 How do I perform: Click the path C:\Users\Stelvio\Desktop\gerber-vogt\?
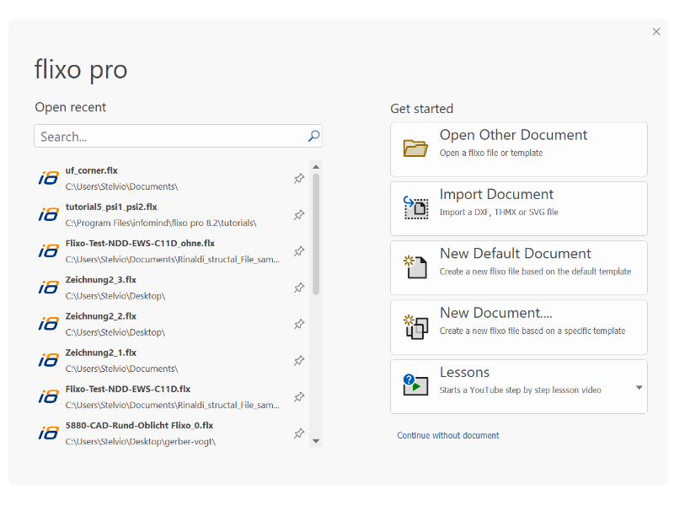[x=140, y=442]
